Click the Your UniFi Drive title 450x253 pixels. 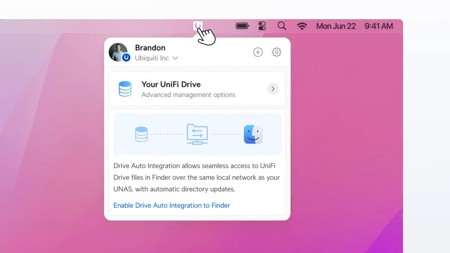click(171, 84)
